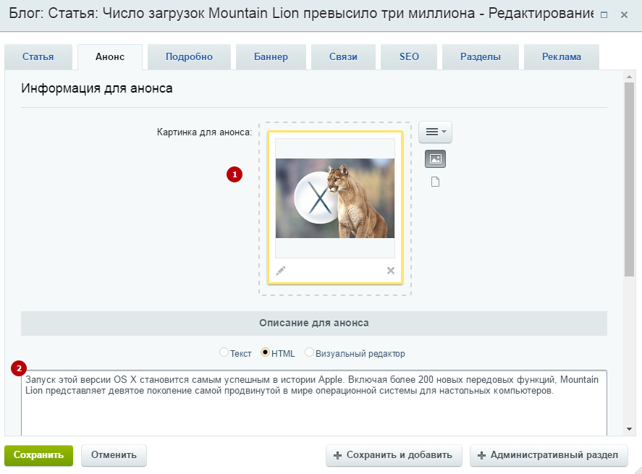Switch to the Разделы tab
The width and height of the screenshot is (642, 474).
pos(481,57)
